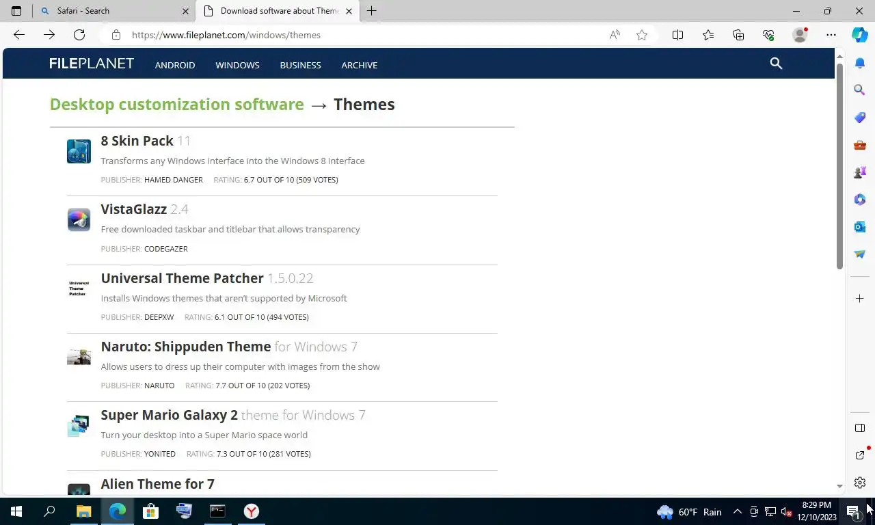Click the weather 60°F Rain widget

(689, 511)
